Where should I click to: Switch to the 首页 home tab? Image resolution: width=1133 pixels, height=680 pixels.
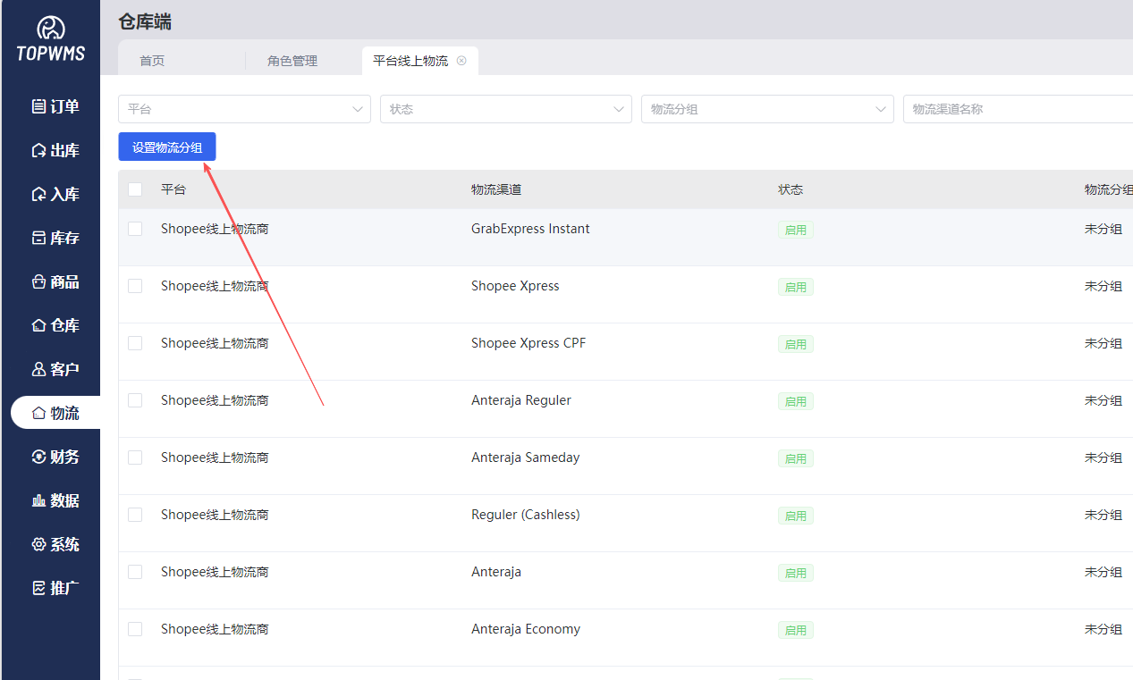152,61
